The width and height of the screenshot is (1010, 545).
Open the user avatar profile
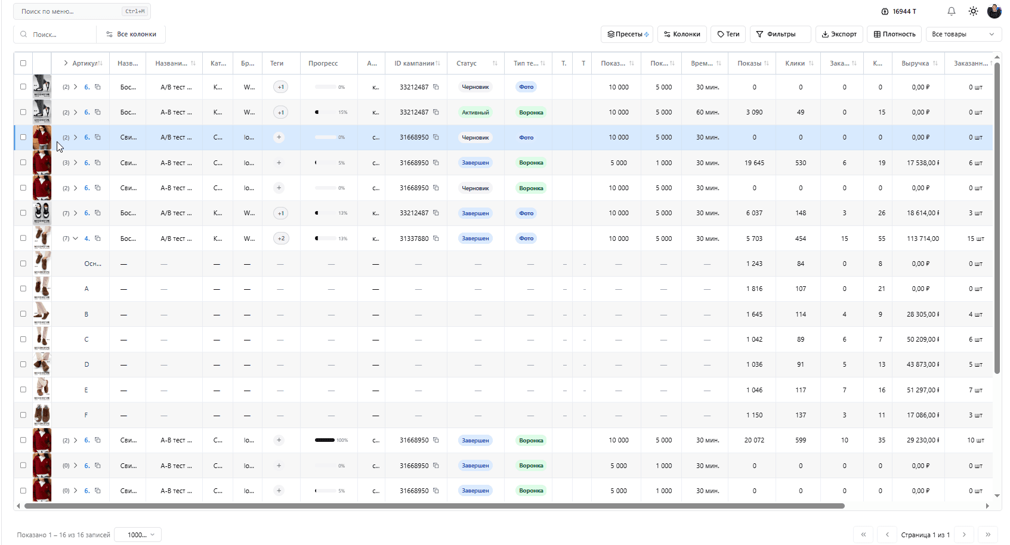tap(994, 11)
